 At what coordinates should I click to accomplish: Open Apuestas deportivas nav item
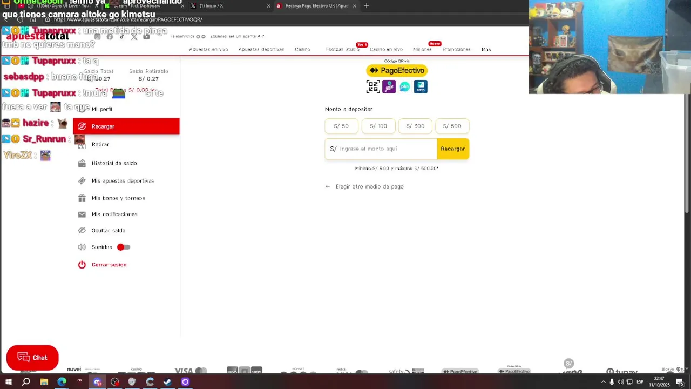[x=261, y=49]
